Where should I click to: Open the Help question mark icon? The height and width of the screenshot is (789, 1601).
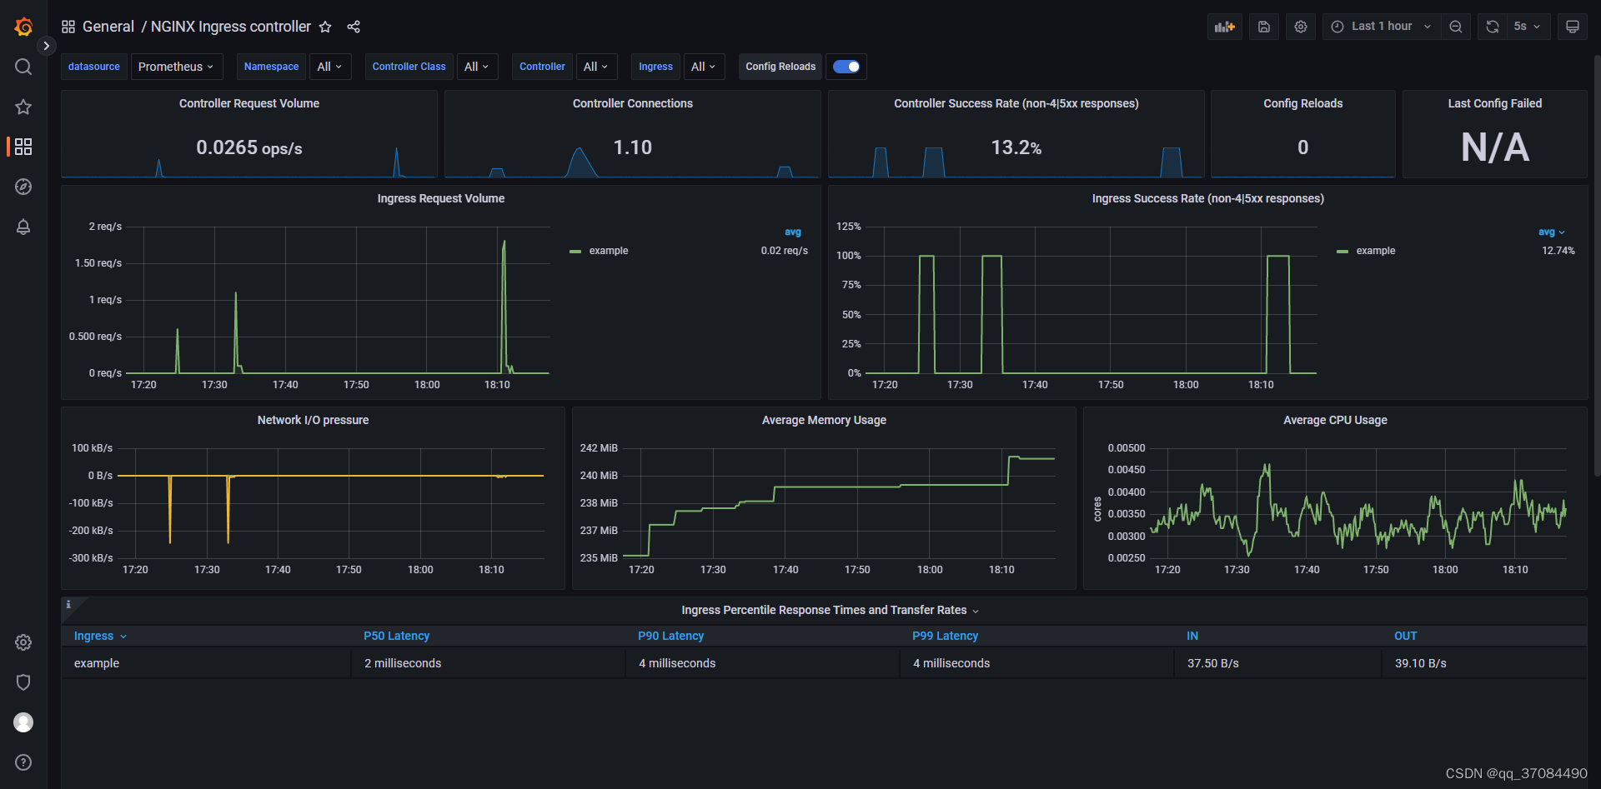click(x=23, y=762)
